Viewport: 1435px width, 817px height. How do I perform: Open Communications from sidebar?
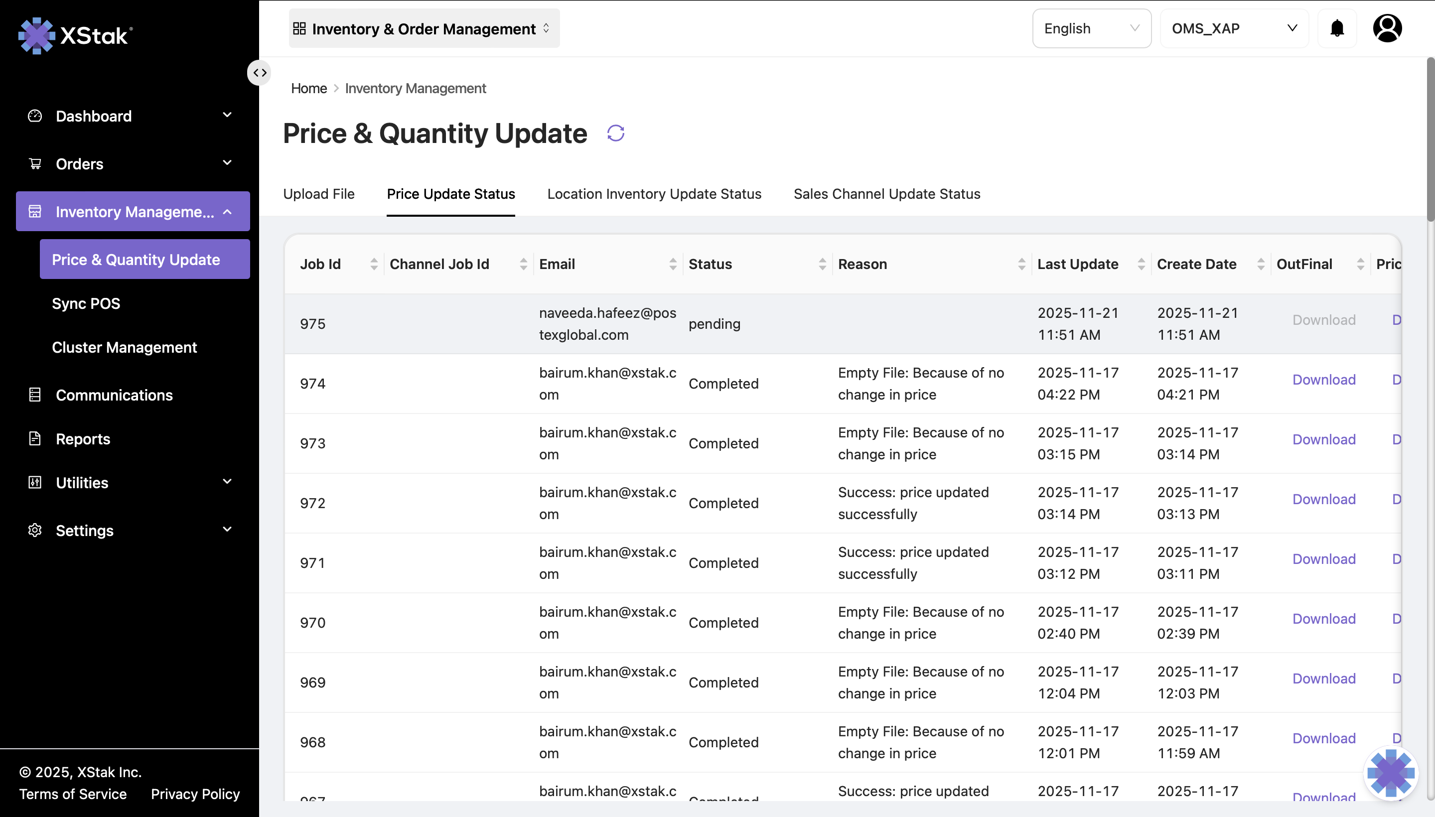(114, 395)
